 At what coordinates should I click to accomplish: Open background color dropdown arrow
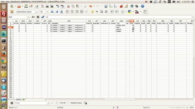[133, 12]
